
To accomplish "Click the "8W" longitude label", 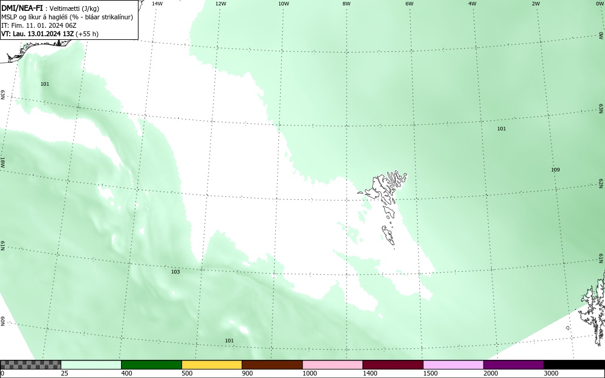I will point(347,4).
